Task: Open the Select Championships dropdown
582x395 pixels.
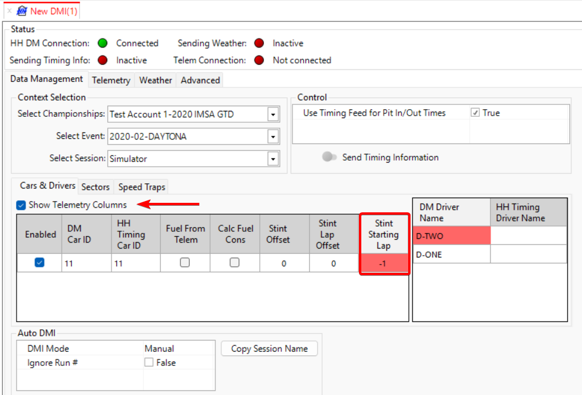Action: point(273,114)
